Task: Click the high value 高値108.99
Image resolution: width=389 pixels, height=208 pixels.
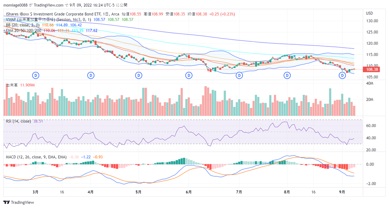Action: [153, 14]
